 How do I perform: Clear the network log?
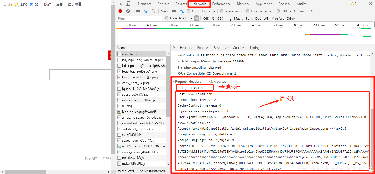(x=128, y=11)
